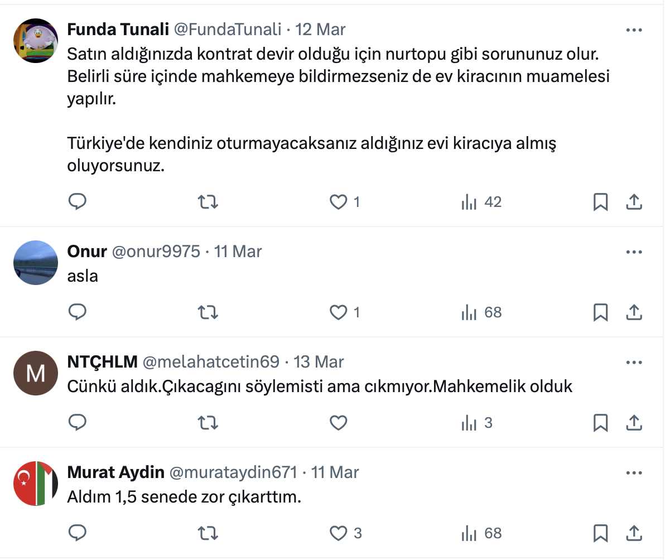Click Onur's profile avatar
Viewport: 665px width, 560px height.
click(x=36, y=263)
